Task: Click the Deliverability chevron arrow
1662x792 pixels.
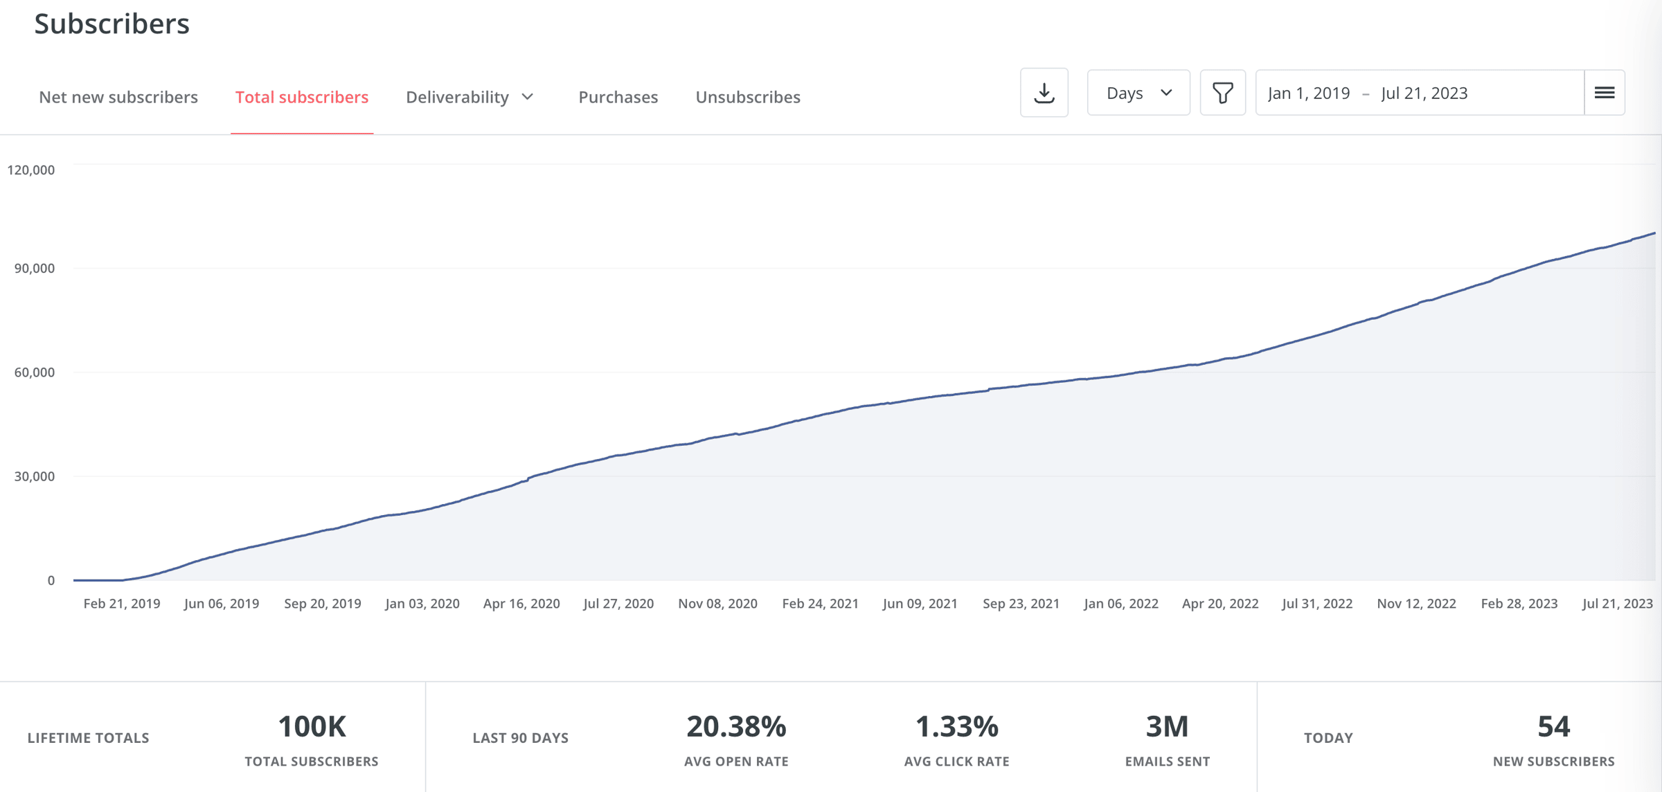Action: point(528,97)
